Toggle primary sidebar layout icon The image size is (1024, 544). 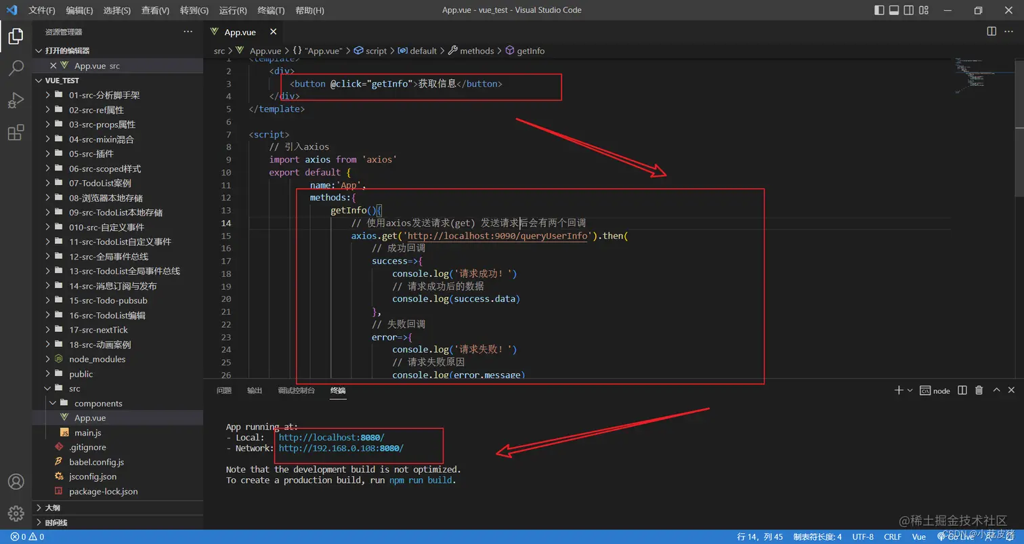tap(880, 10)
